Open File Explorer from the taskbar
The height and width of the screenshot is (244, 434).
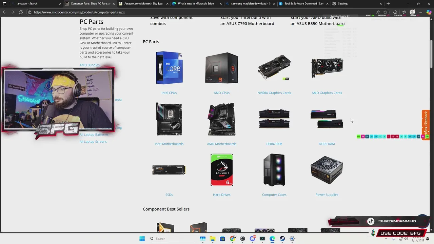pyautogui.click(x=213, y=239)
